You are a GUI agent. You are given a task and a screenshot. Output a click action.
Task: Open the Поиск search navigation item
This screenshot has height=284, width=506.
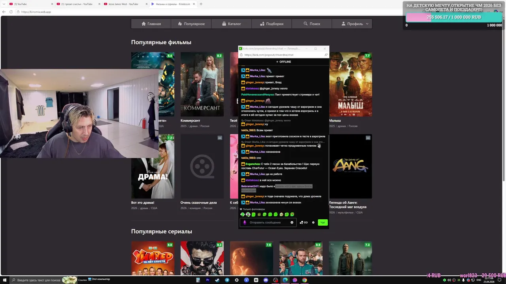pyautogui.click(x=312, y=24)
